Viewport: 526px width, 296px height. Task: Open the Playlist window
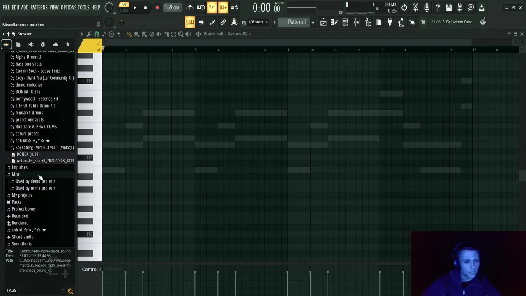(323, 22)
